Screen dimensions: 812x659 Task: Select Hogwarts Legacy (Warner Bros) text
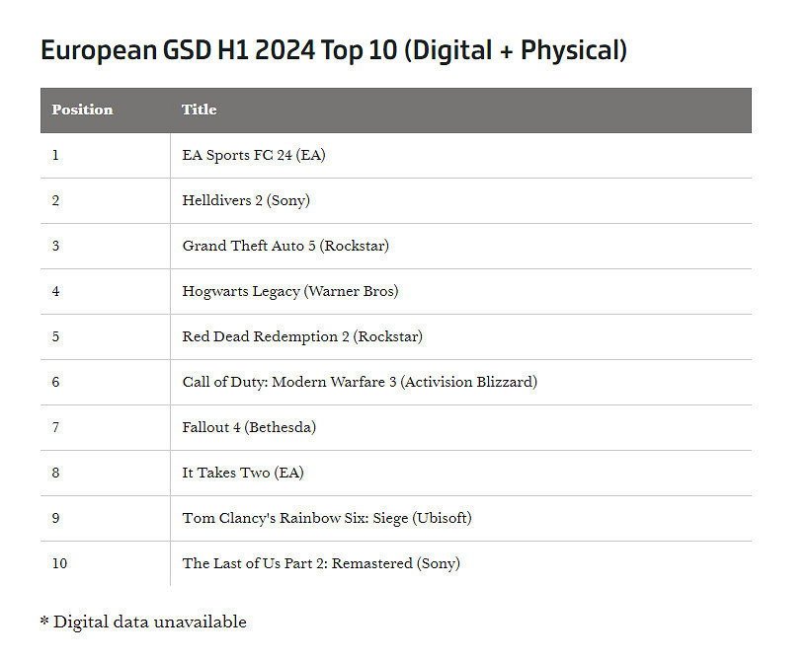click(290, 292)
